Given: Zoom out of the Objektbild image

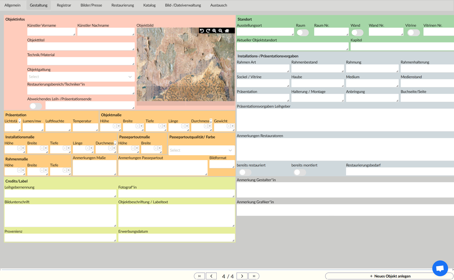Looking at the screenshot, I should [x=220, y=31].
